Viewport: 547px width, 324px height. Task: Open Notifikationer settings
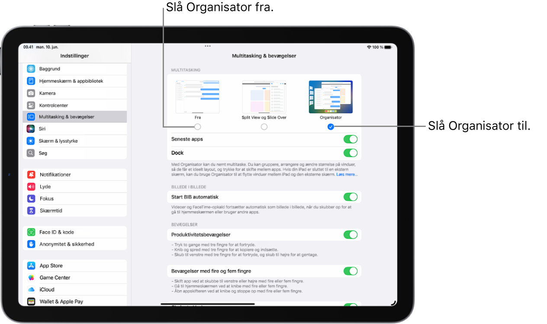tap(75, 175)
